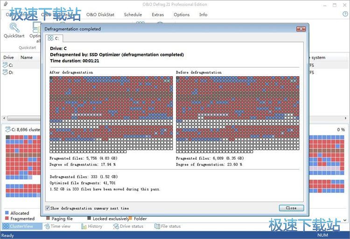
Task: Click the Folder orange legend swatch
Action: (x=130, y=218)
